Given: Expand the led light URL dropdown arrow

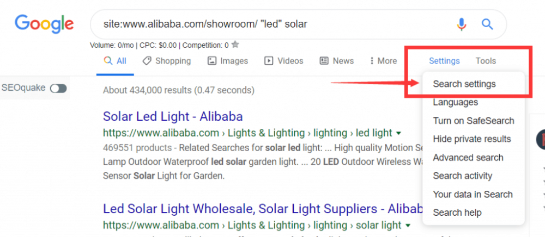Looking at the screenshot, I should point(398,133).
